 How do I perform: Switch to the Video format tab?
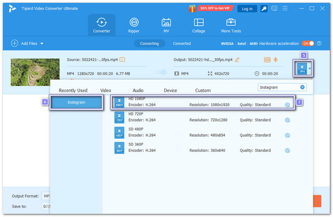(x=106, y=90)
